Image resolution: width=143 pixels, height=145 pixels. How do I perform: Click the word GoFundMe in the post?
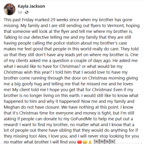(81, 119)
